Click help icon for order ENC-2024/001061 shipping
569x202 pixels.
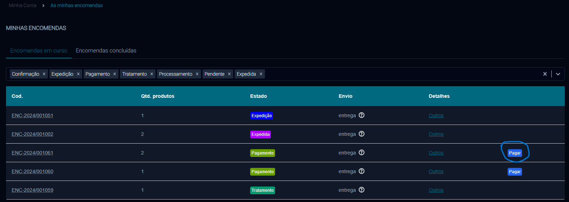(x=362, y=152)
